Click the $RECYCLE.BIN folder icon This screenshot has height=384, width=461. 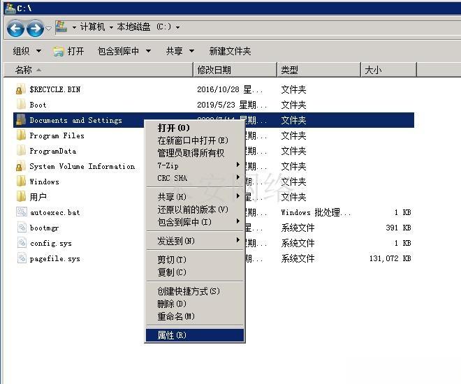point(20,89)
